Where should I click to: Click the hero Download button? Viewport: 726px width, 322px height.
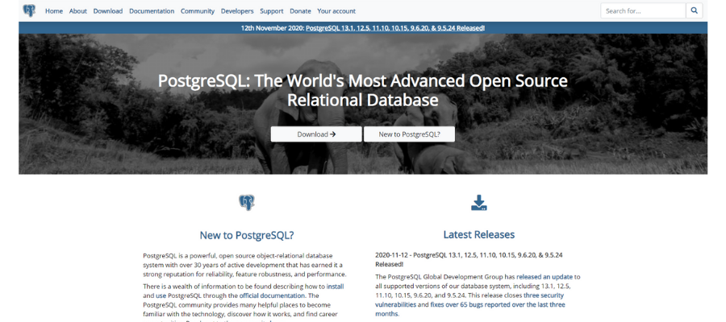point(316,134)
